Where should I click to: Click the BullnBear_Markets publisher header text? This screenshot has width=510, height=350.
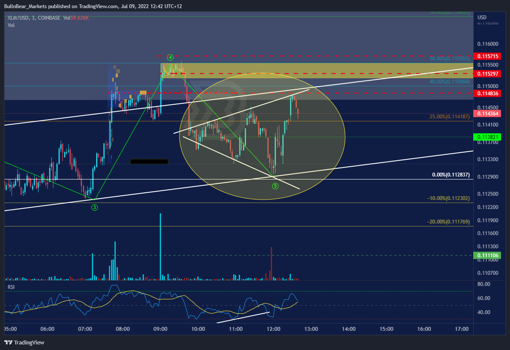[93, 6]
